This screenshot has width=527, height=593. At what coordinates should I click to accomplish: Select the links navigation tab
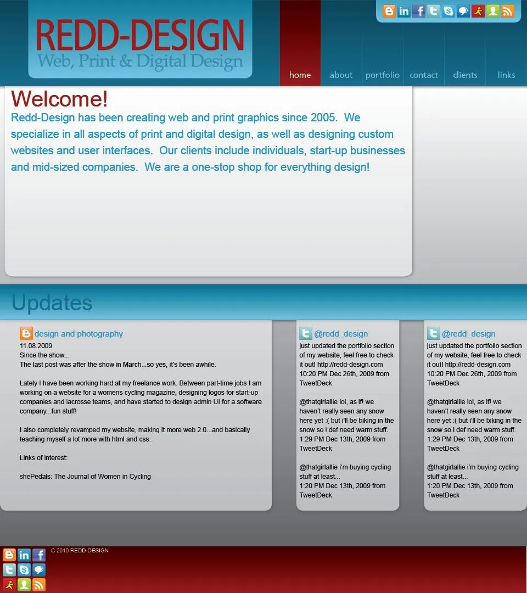coord(506,75)
